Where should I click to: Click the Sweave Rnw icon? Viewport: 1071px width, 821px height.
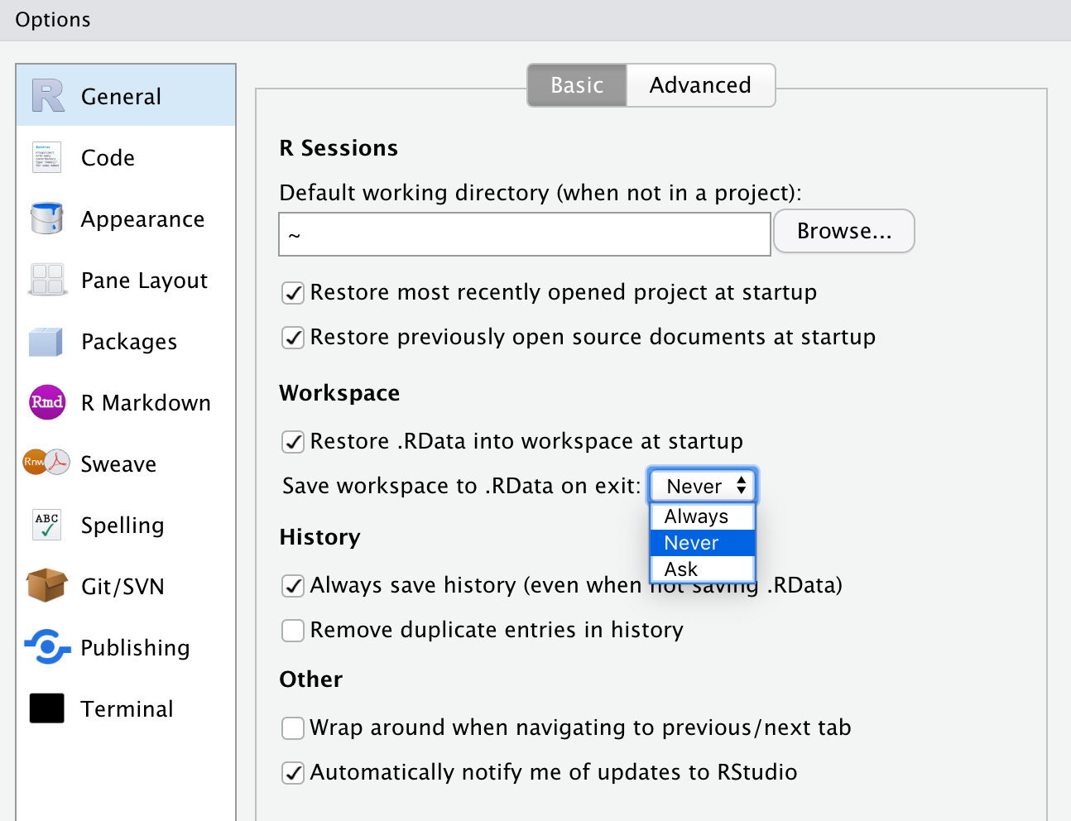[46, 462]
